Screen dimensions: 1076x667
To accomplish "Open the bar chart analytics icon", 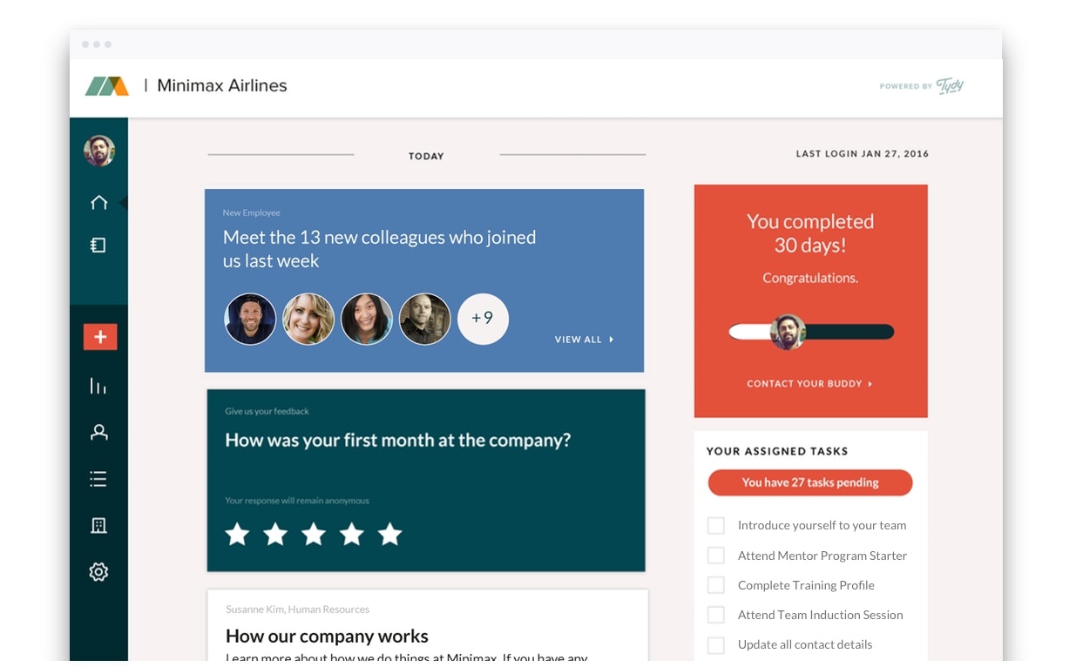I will point(98,386).
